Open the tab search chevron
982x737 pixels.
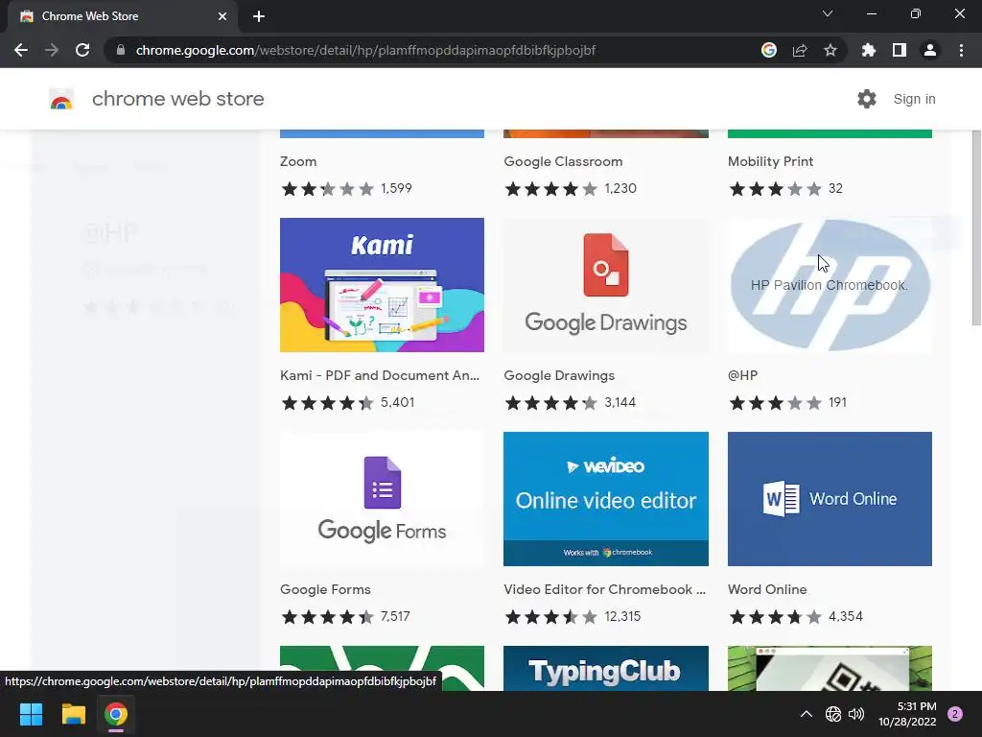coord(828,13)
